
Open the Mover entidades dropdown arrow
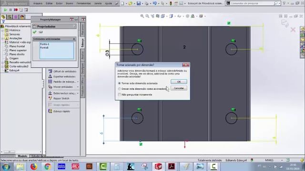click(78, 87)
